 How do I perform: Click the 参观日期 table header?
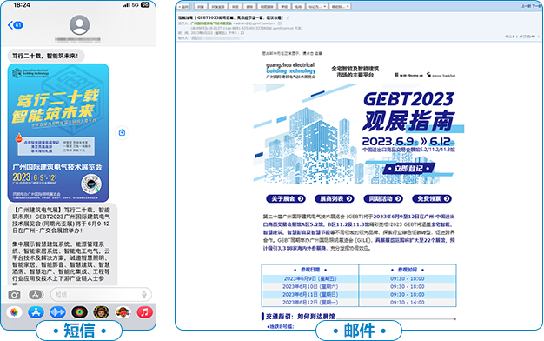(x=310, y=270)
